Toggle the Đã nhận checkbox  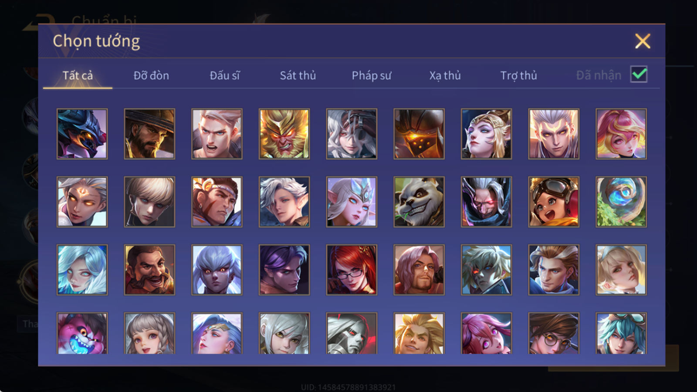[639, 74]
